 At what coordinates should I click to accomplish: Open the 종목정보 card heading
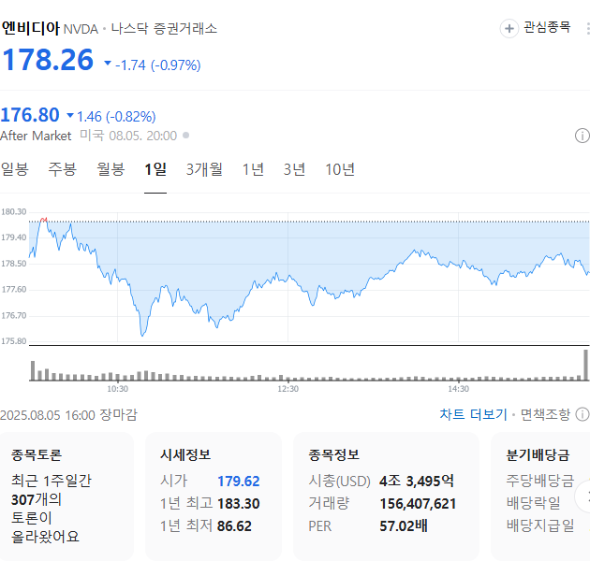click(333, 454)
